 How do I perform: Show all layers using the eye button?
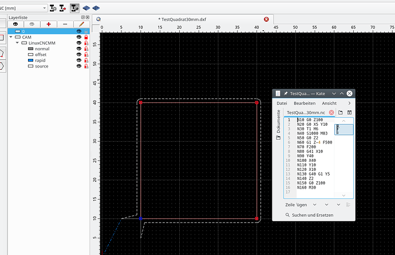pyautogui.click(x=15, y=25)
